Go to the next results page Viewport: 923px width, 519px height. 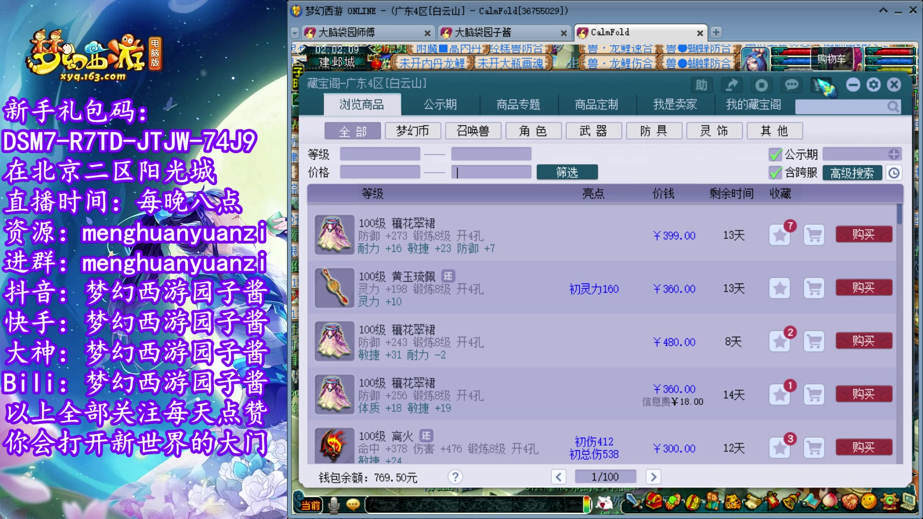click(x=653, y=477)
